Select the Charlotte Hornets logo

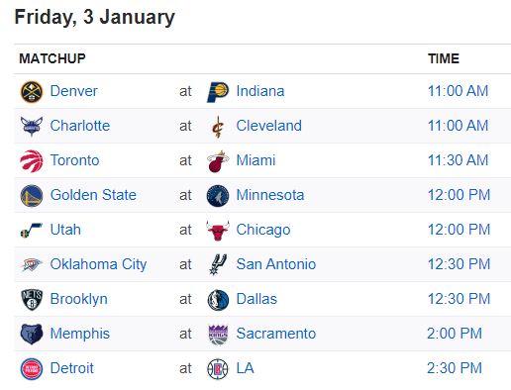pyautogui.click(x=32, y=126)
